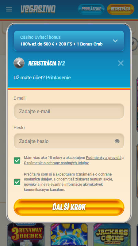
Task: Click the Registrácia header button
Action: (121, 9)
